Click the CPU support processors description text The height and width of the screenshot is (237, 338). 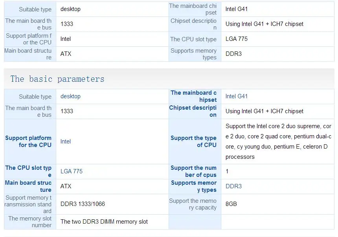(x=278, y=141)
